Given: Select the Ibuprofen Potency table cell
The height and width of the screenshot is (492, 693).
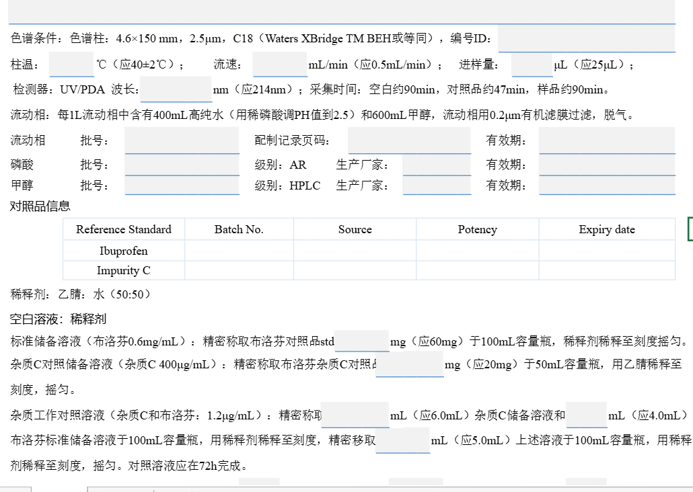Looking at the screenshot, I should (477, 251).
